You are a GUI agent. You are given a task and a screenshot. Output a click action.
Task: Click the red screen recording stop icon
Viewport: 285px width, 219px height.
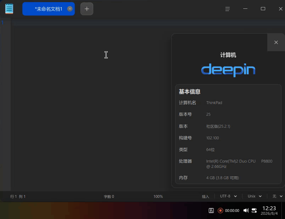220,211
